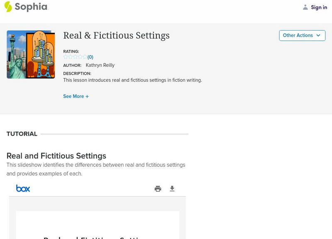The image size is (332, 239).
Task: Select the Real and Fictitious Settings tutorial heading
Action: pos(56,156)
